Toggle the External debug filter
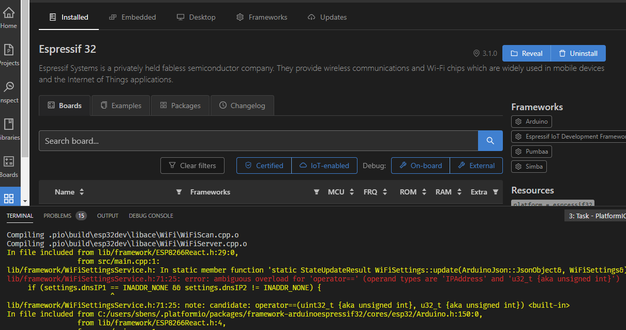626x330 pixels. [476, 166]
